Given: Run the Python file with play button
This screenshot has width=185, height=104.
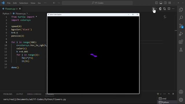Looking at the screenshot, I should click(153, 9).
